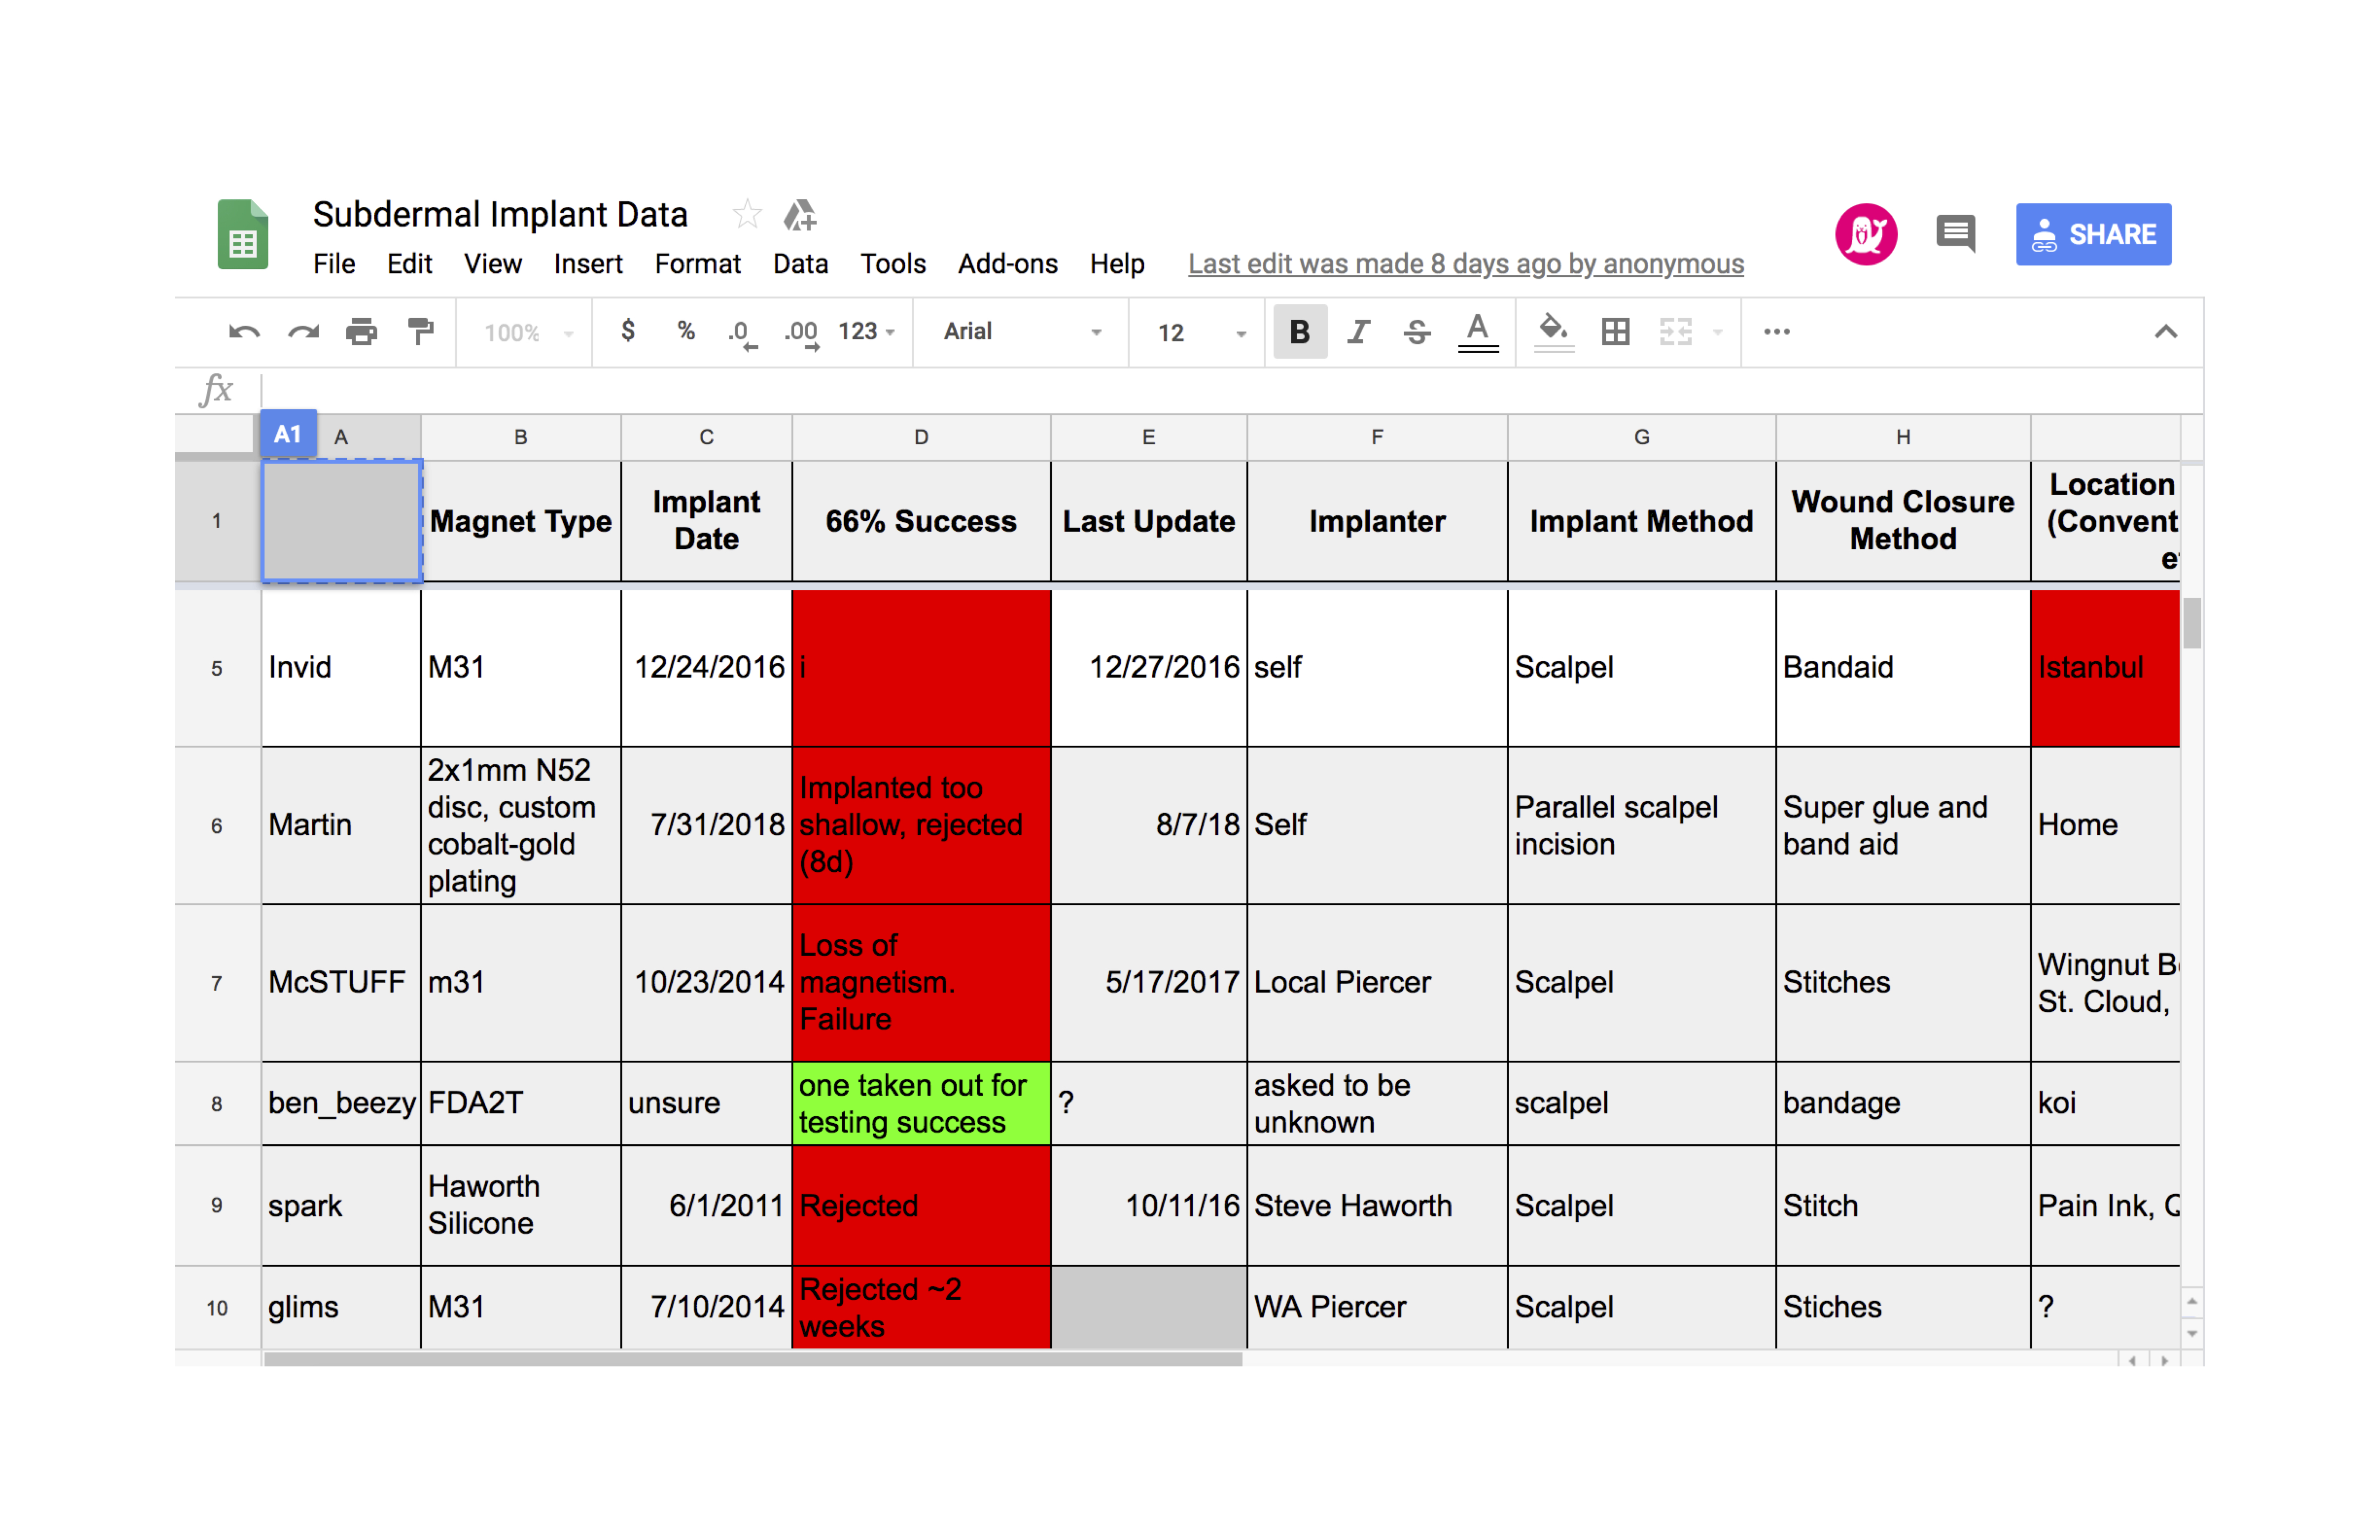Viewport: 2380px width, 1540px height.
Task: Select the paint format roller tool
Action: click(x=421, y=331)
